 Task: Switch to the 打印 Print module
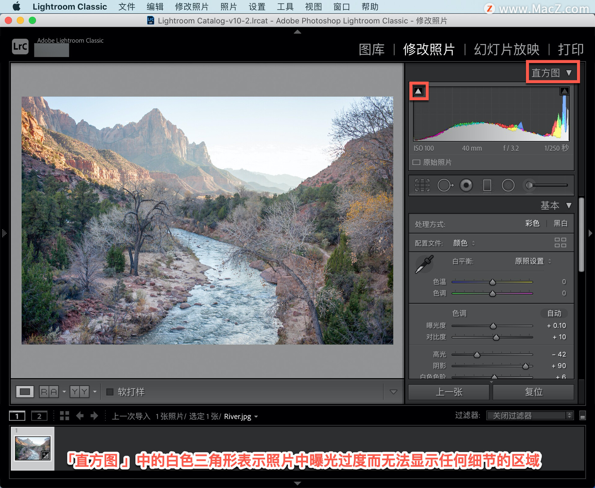click(571, 50)
